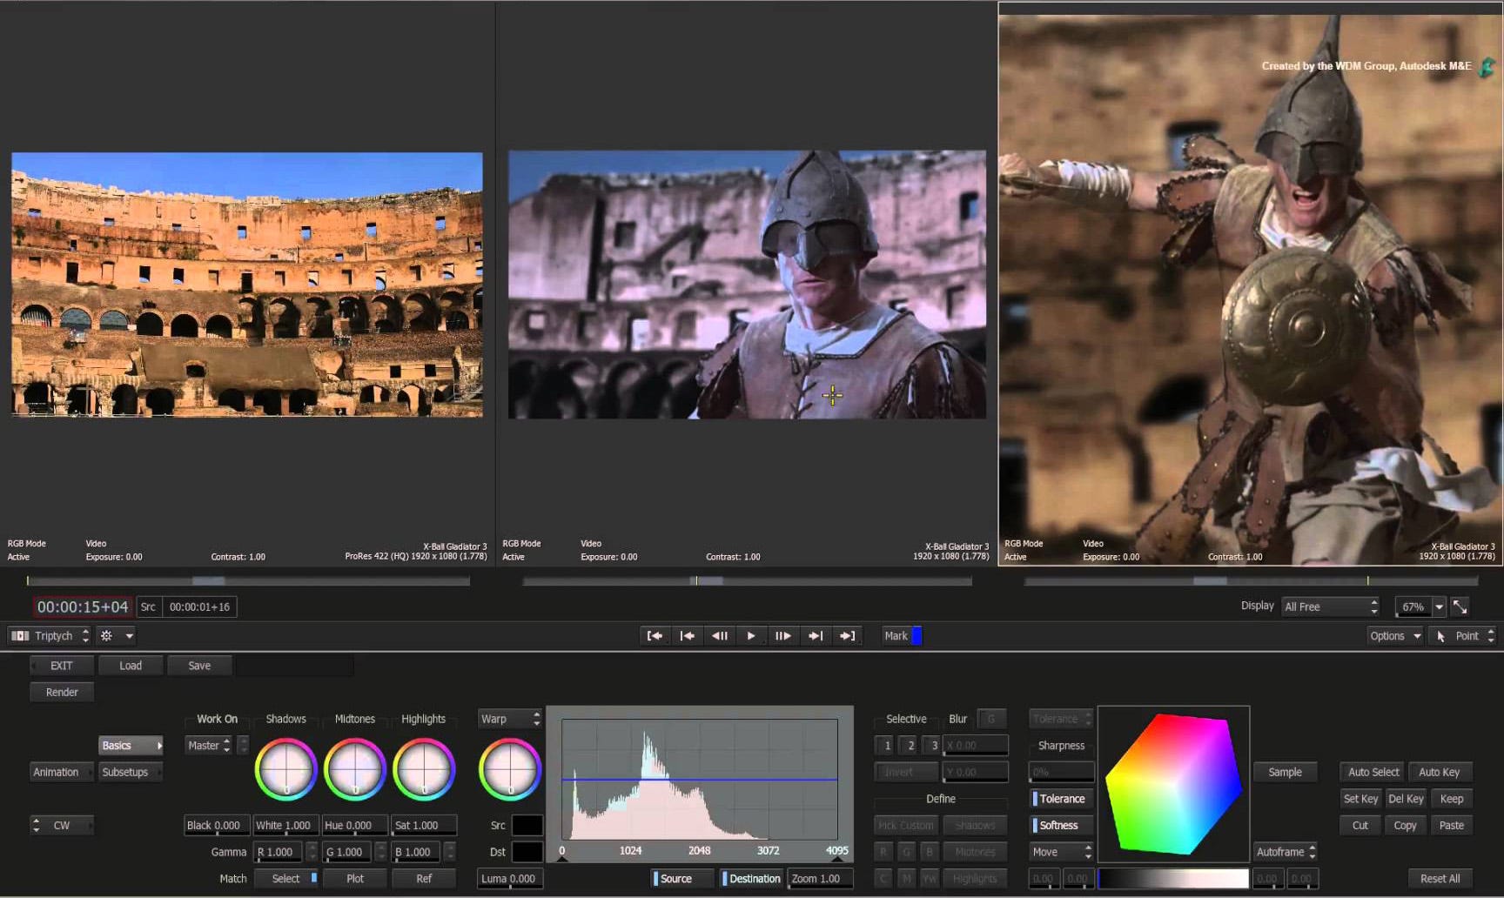
Task: Click the Dst color swatch
Action: click(527, 852)
